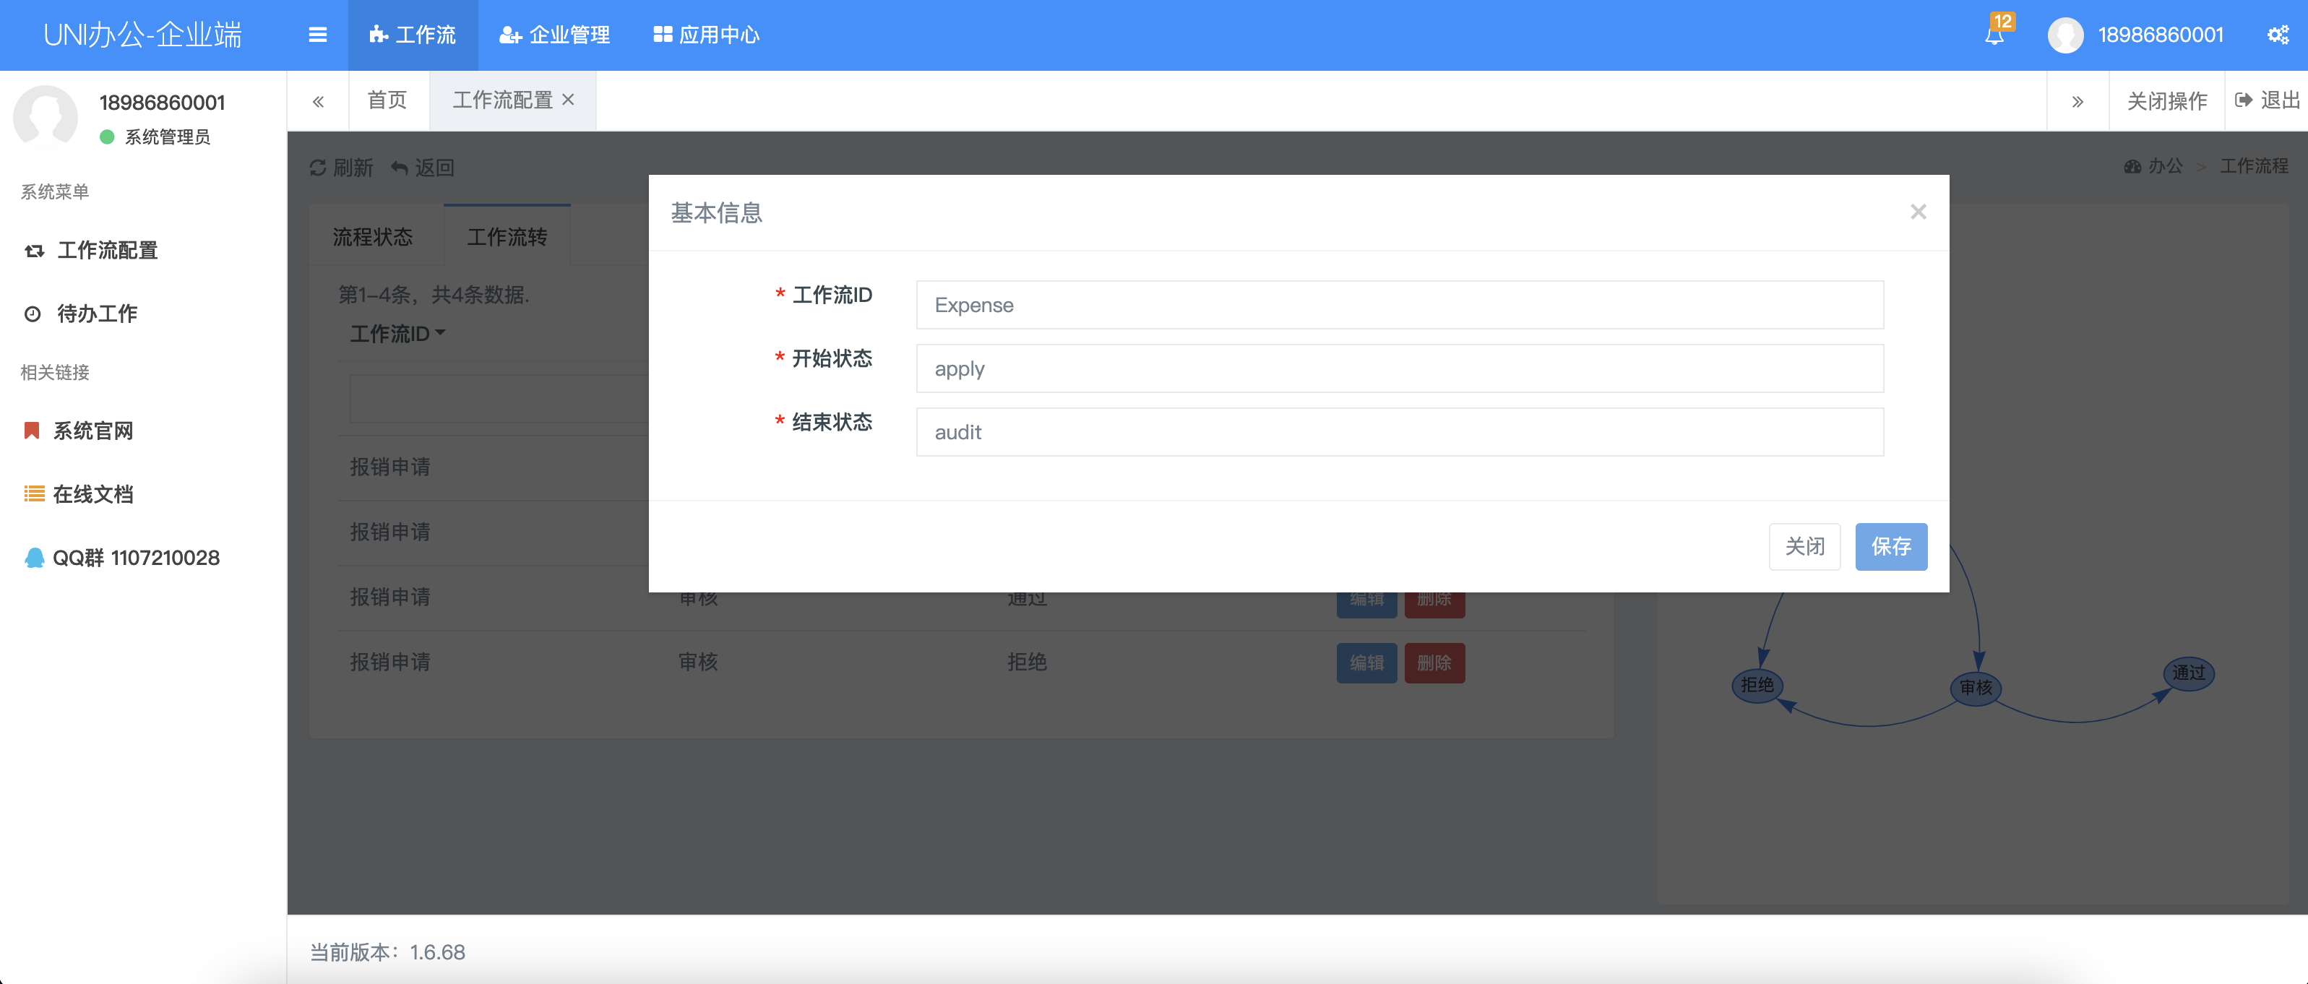Open QQ群 1107210028 sidebar link
Screen dimensions: 2308x984
134,558
